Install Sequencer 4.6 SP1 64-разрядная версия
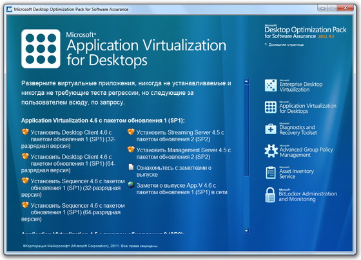 coord(73,212)
